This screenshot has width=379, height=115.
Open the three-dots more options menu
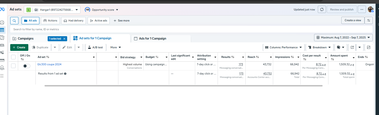pyautogui.click(x=362, y=9)
